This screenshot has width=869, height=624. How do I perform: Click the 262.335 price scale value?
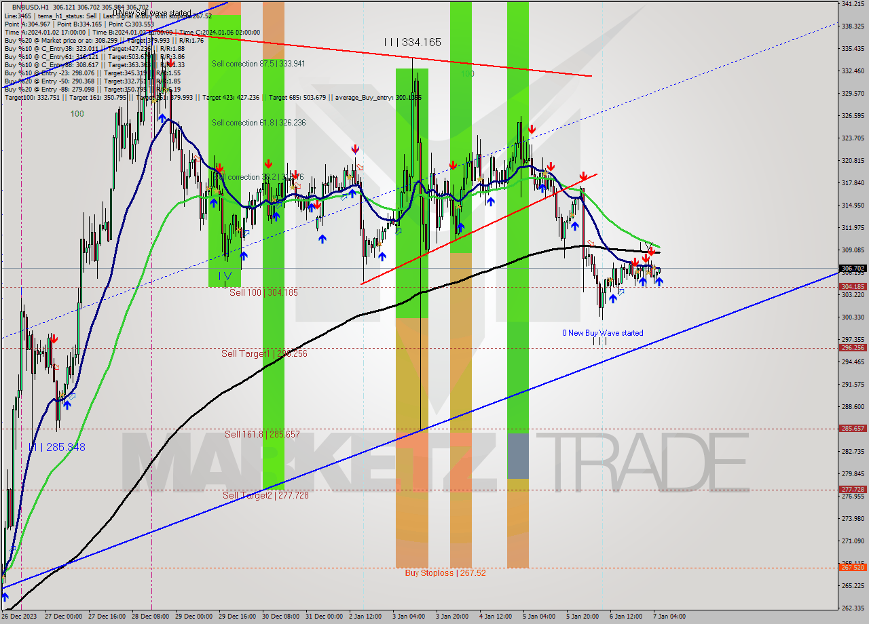pyautogui.click(x=853, y=608)
